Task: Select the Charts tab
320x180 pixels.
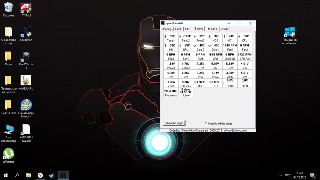Action: [x=224, y=29]
